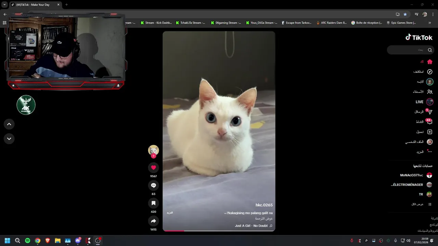438x246 pixels.
Task: Open Stream - Kick Dashb... bookmark
Action: click(x=156, y=23)
